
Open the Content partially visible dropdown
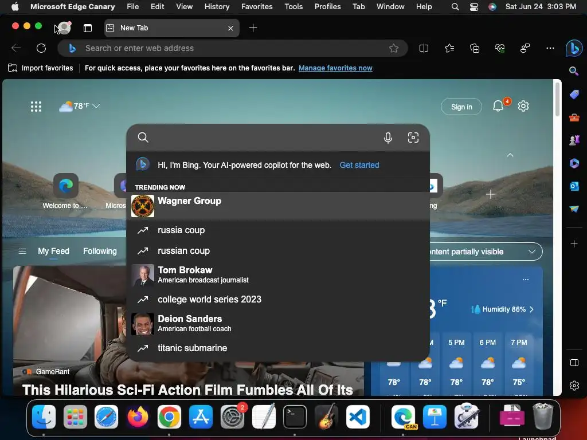[x=486, y=252]
